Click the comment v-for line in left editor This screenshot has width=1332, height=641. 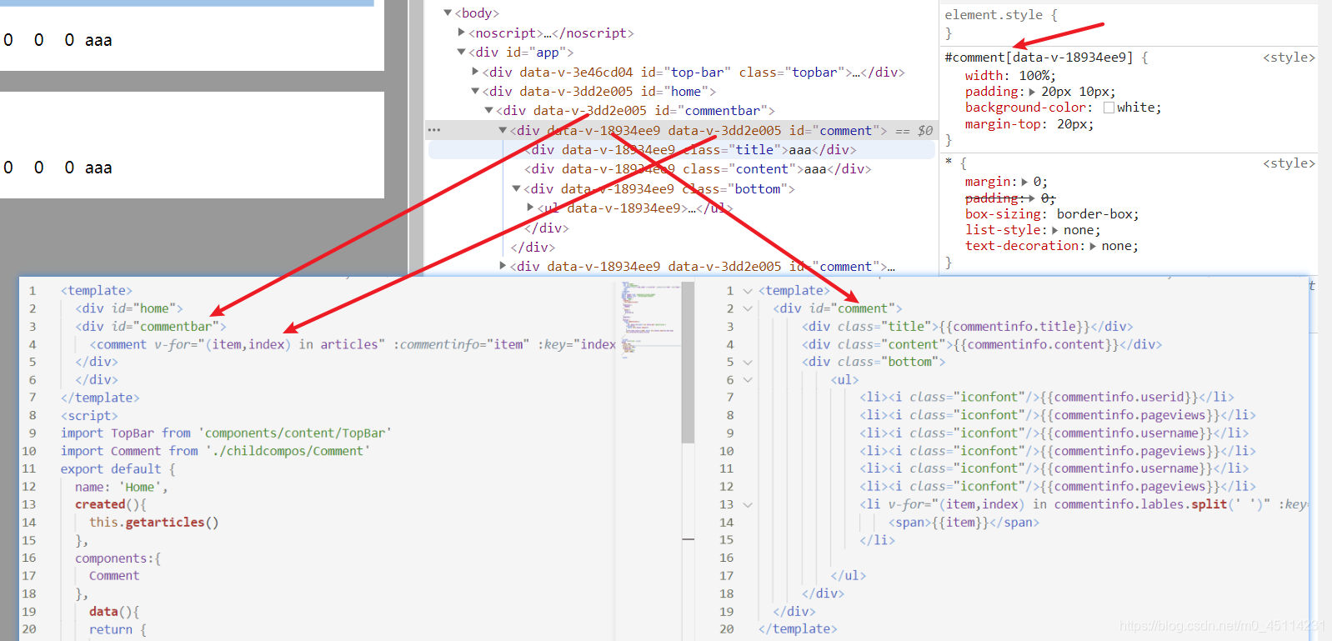[x=353, y=344]
